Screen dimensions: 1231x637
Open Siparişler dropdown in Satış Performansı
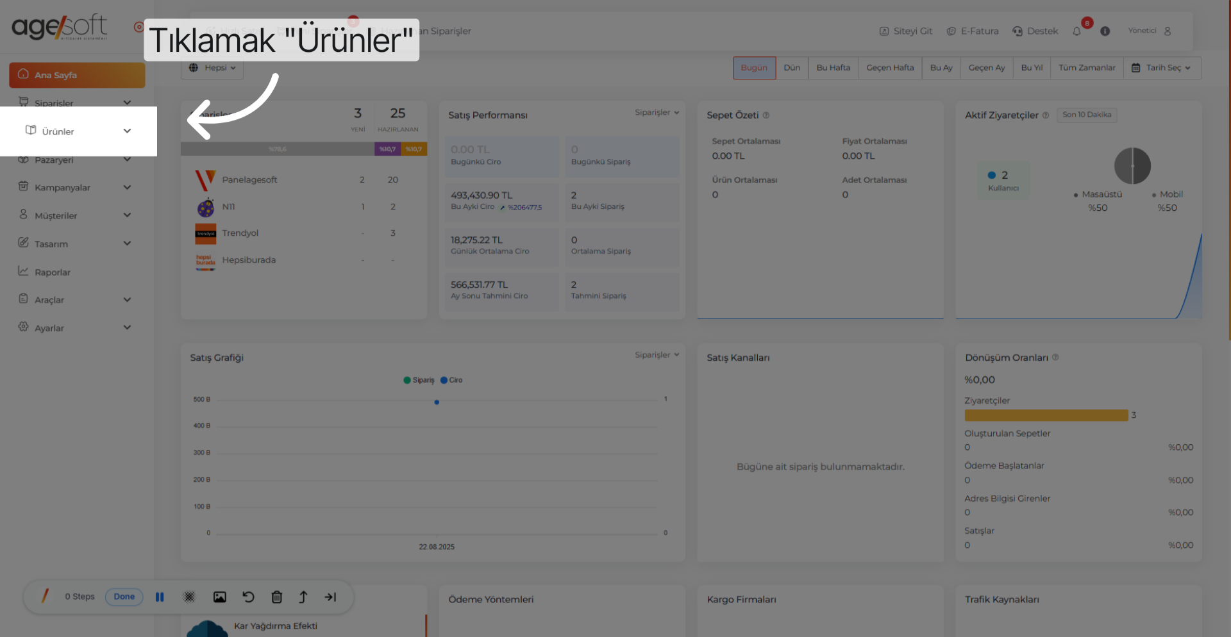(657, 113)
